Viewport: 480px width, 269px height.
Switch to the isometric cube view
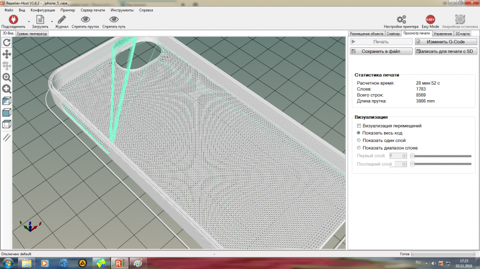tap(7, 101)
